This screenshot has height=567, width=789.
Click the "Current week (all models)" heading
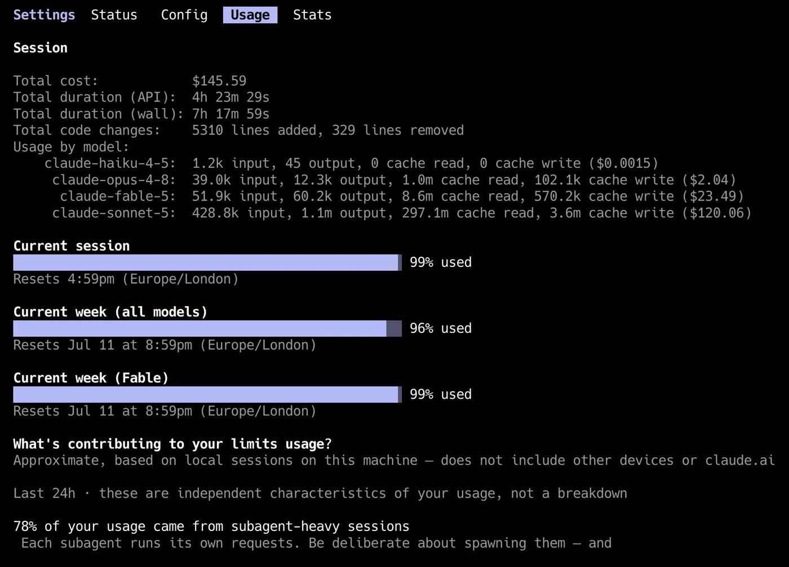click(x=110, y=312)
